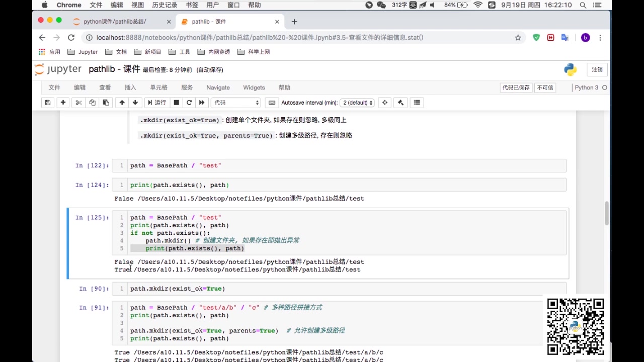Image resolution: width=644 pixels, height=362 pixels.
Task: Open the 插入 notebook menu
Action: click(x=130, y=87)
